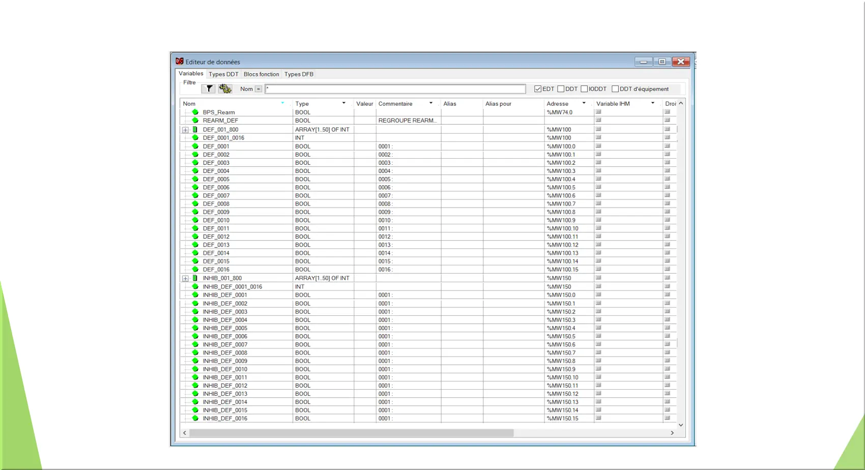The width and height of the screenshot is (865, 470).
Task: Open the Blocs fonction tab
Action: (x=262, y=74)
